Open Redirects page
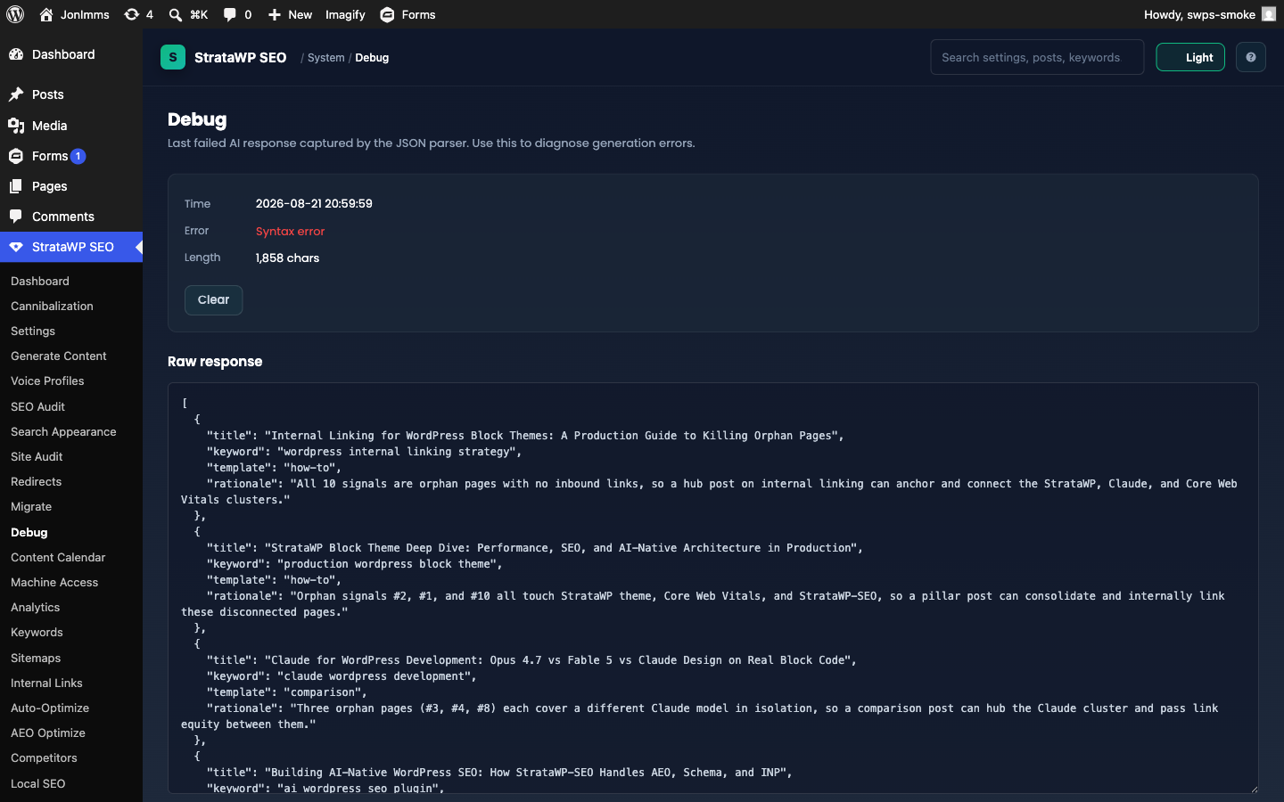1284x802 pixels. [x=36, y=481]
